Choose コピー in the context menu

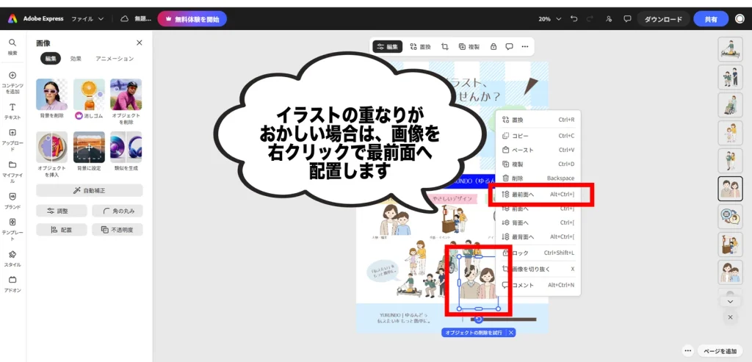(x=538, y=136)
